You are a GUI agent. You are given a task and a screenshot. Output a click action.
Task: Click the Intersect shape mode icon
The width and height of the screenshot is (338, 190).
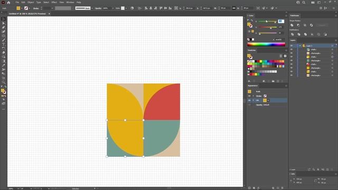305,25
